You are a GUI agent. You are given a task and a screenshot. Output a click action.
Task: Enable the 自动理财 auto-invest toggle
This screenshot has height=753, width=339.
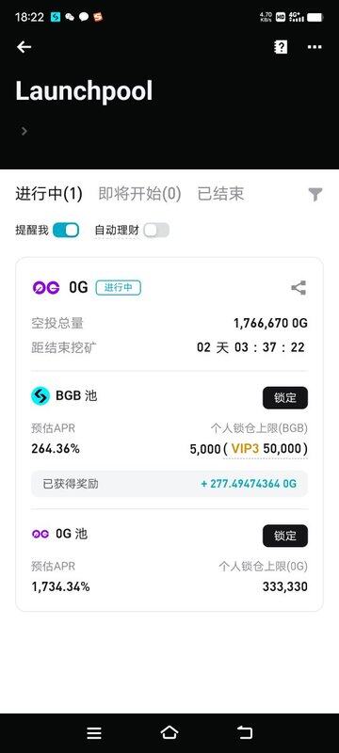pyautogui.click(x=156, y=230)
